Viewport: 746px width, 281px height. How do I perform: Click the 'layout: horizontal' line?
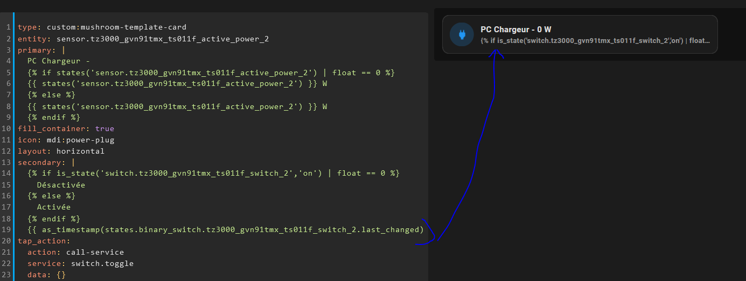coord(61,151)
